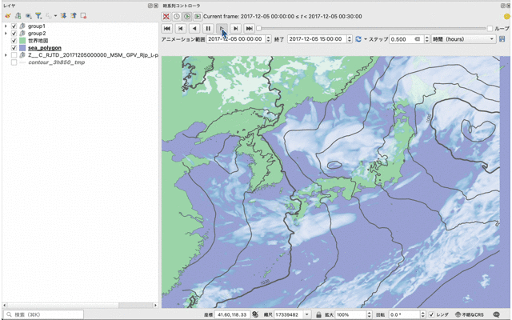
Task: Select the 世界地図 layer name
Action: [38, 41]
